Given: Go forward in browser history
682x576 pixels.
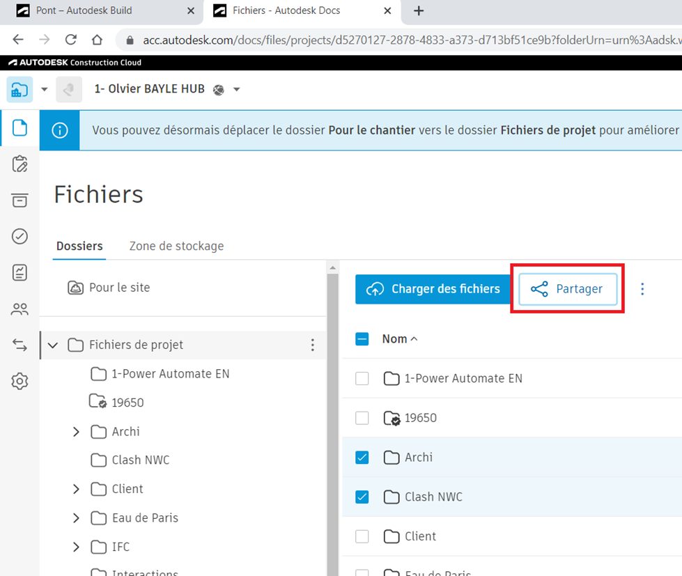Looking at the screenshot, I should point(45,40).
